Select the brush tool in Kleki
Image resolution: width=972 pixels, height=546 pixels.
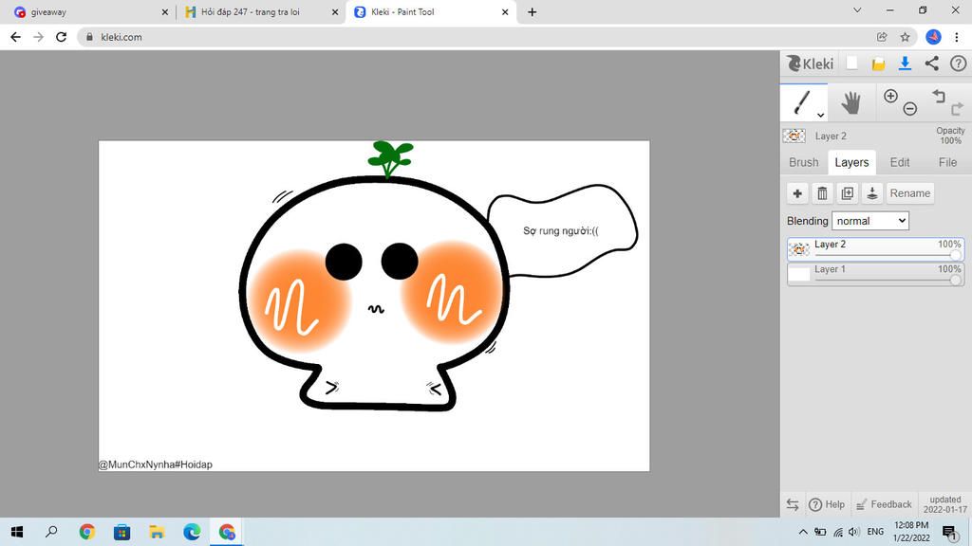[x=802, y=101]
